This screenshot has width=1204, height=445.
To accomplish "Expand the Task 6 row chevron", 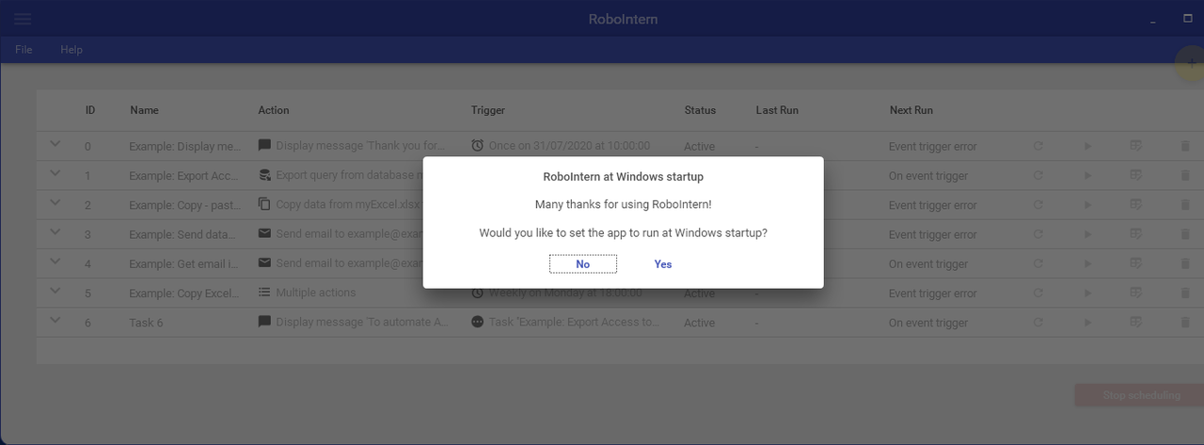I will coord(55,320).
